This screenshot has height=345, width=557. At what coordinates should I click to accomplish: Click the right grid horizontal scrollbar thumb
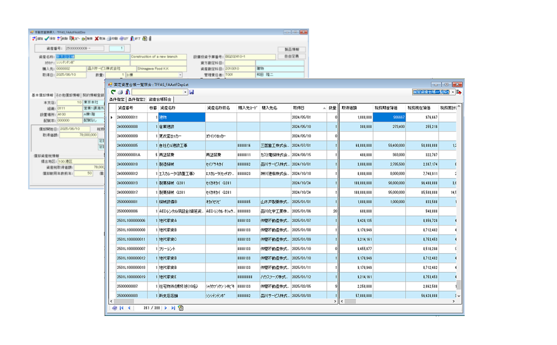coord(350,301)
